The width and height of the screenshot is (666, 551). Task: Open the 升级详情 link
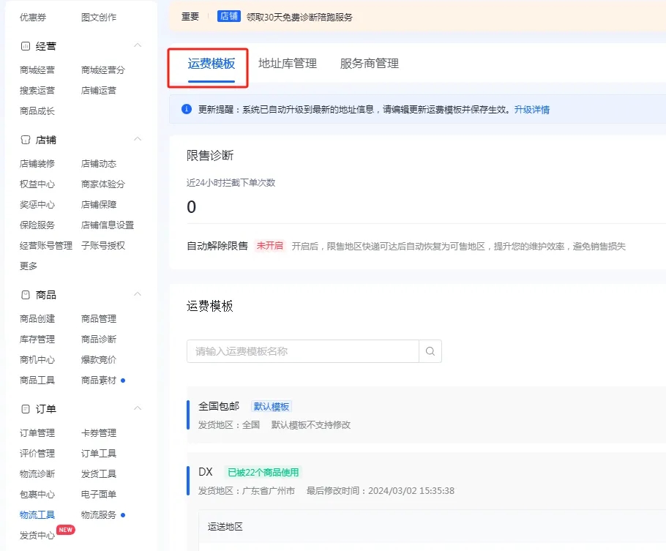click(532, 110)
